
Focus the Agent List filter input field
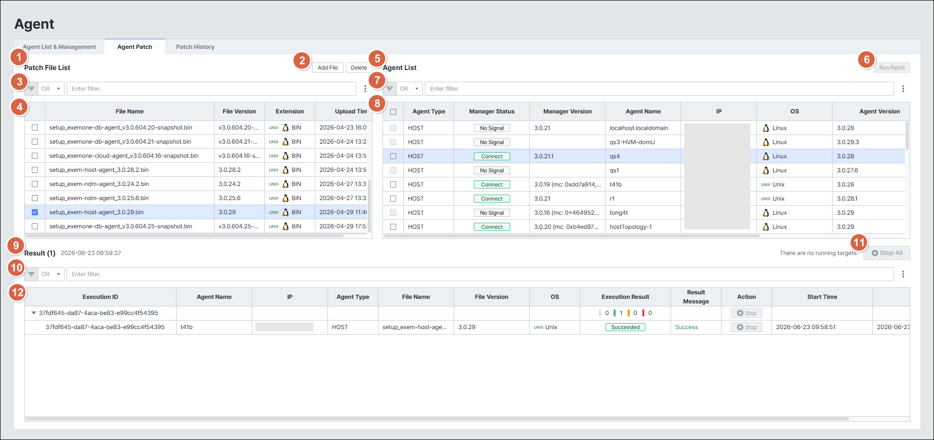tap(660, 89)
